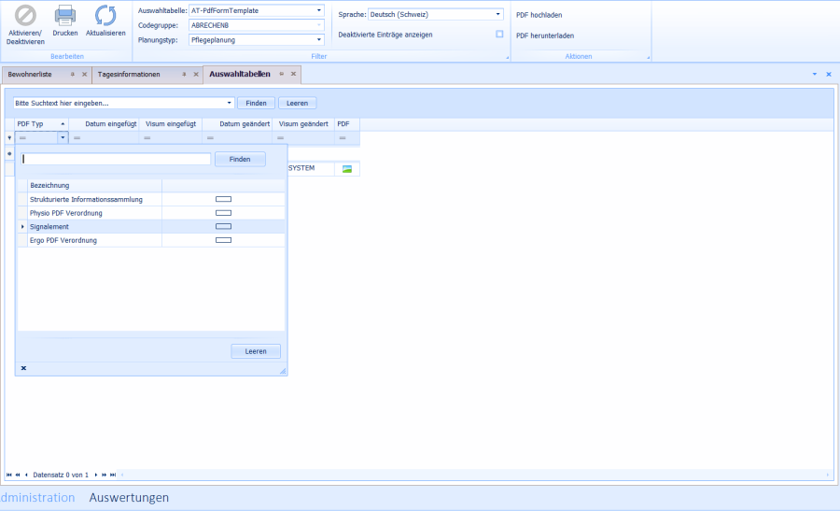Toggle checkbox in the Ergo PDF Verordnung row
The height and width of the screenshot is (511, 840).
[x=223, y=240]
